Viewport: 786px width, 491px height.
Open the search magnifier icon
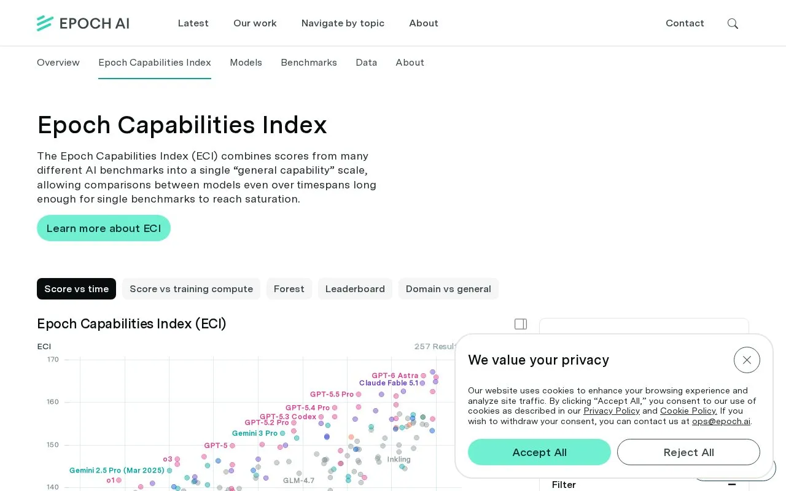click(x=733, y=23)
